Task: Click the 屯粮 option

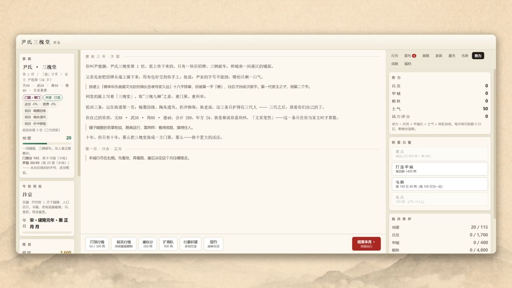Action: [439, 184]
